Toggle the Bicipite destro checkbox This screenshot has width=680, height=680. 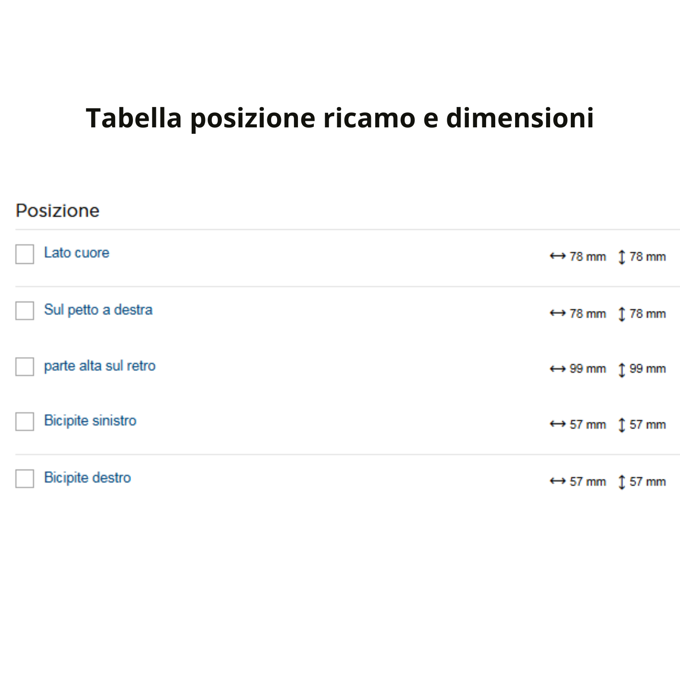(25, 478)
